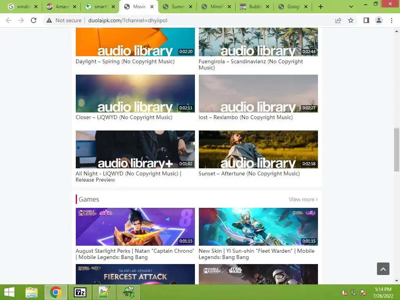
Task: Share this page via the share icon
Action: 338,20
